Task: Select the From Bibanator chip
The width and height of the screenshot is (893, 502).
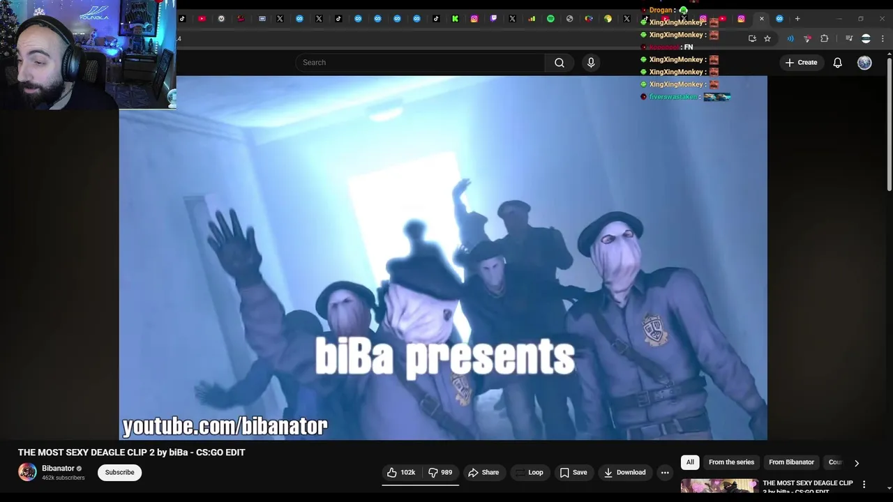Action: click(x=791, y=462)
